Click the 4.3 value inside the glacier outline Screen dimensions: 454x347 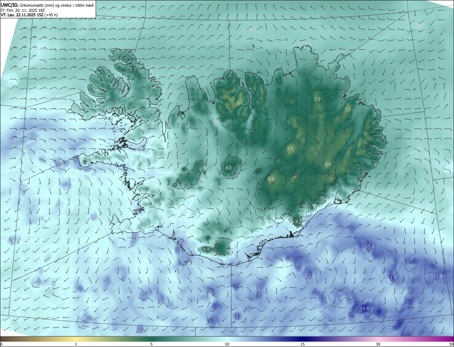tap(228, 168)
